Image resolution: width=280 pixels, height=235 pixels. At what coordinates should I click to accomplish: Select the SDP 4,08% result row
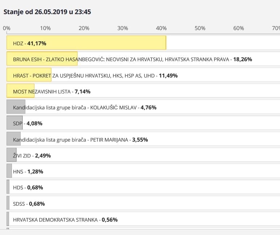tap(28, 123)
